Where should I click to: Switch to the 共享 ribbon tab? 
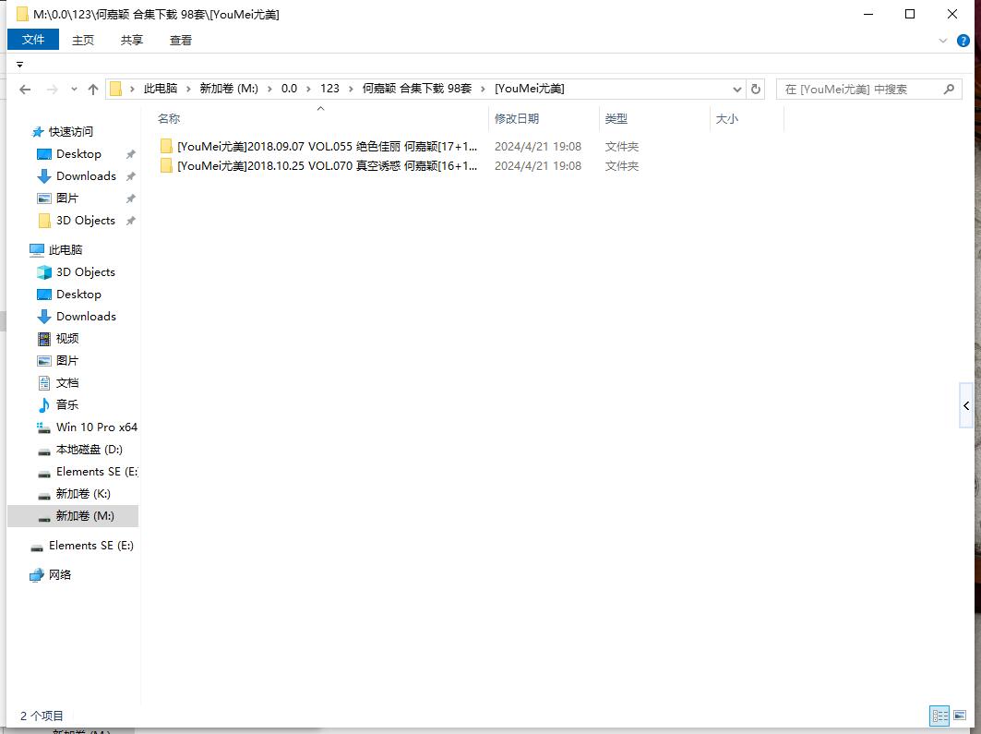coord(131,40)
